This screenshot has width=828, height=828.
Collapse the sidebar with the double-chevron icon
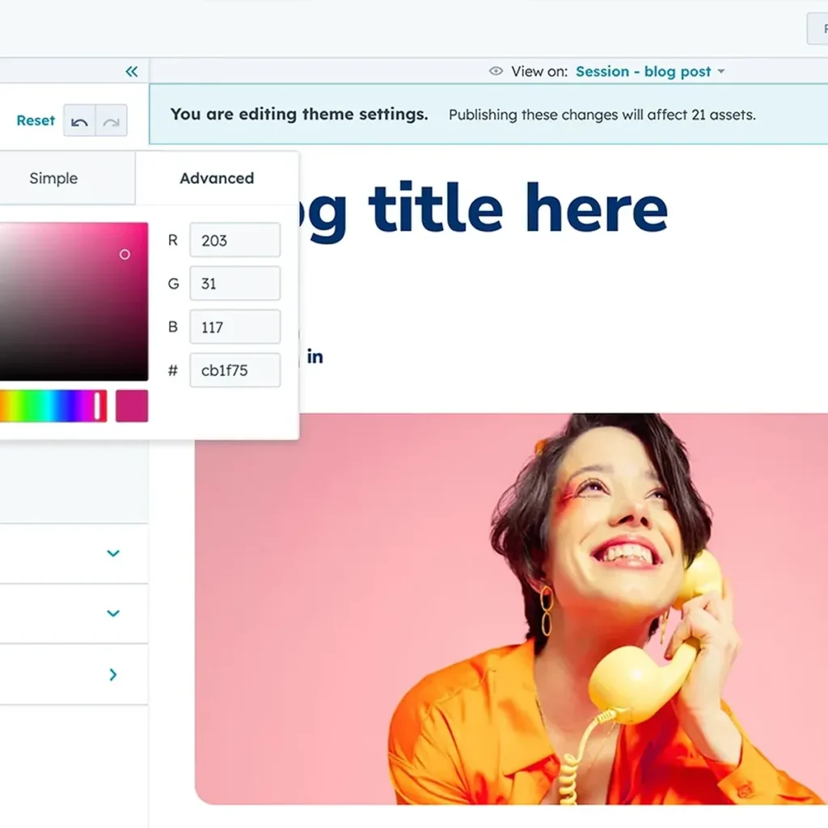(x=132, y=72)
